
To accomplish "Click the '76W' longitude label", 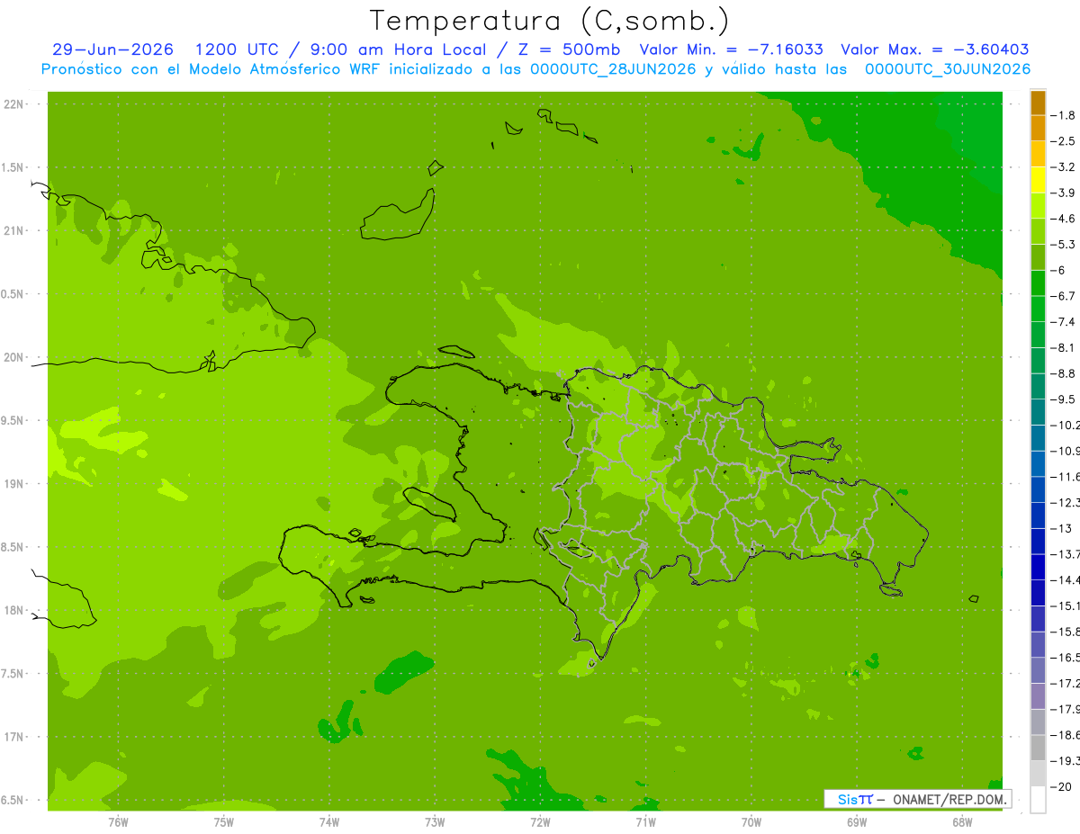I will [118, 822].
